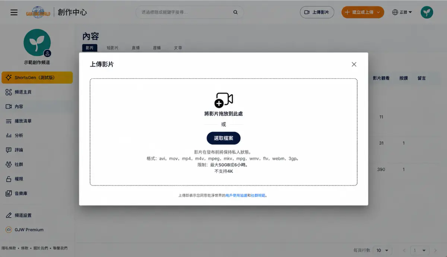Click the 音樂庫 music library icon
Screen dimensions: 447x257
pos(9,194)
